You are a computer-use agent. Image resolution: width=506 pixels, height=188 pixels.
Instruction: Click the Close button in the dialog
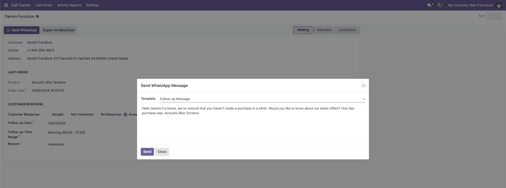pyautogui.click(x=162, y=152)
